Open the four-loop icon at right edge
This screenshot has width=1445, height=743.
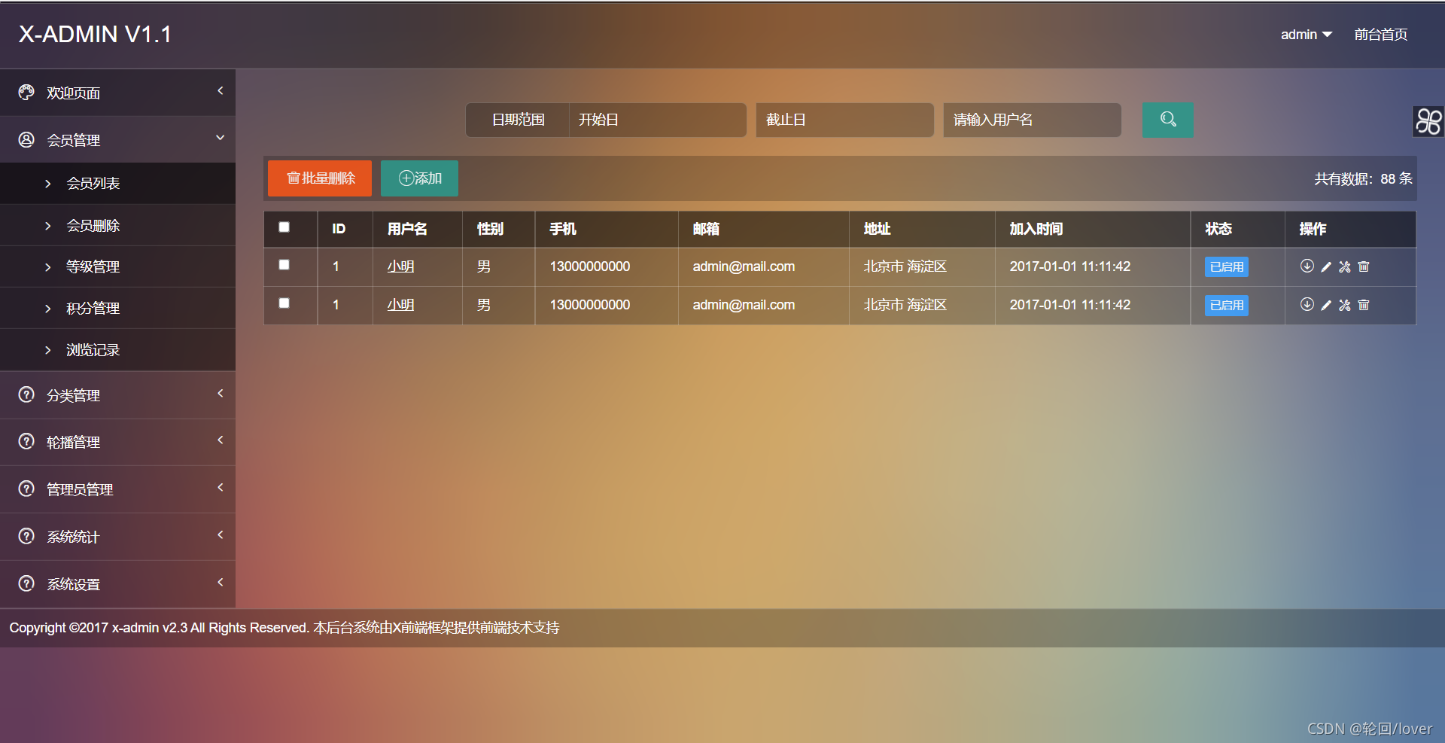(1428, 121)
